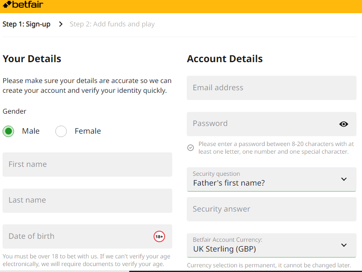Go to Step 1: Sign-up
The height and width of the screenshot is (272, 362).
26,24
